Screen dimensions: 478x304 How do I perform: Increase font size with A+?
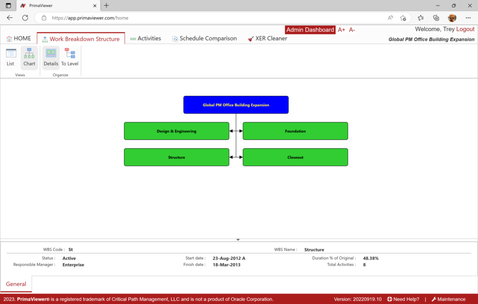tap(342, 30)
